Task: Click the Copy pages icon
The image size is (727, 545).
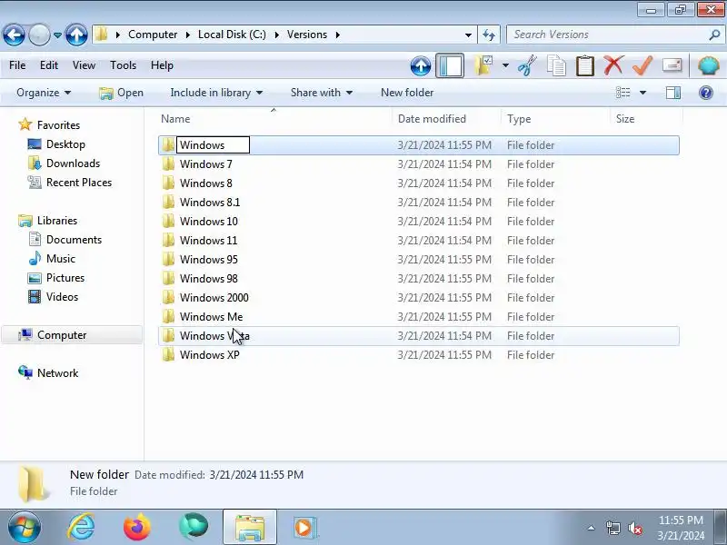Action: pos(556,65)
